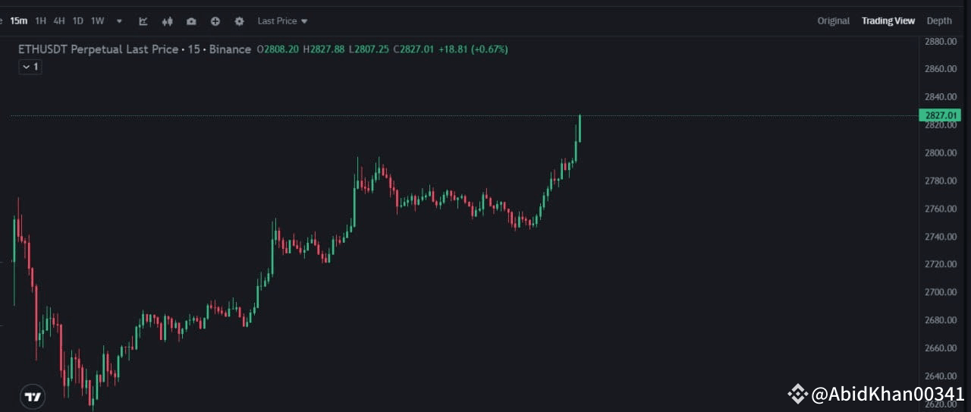Select the 15m timeframe
The height and width of the screenshot is (412, 971).
[x=19, y=21]
